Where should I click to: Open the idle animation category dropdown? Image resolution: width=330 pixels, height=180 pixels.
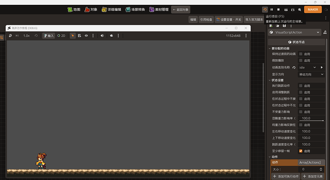(x=308, y=67)
